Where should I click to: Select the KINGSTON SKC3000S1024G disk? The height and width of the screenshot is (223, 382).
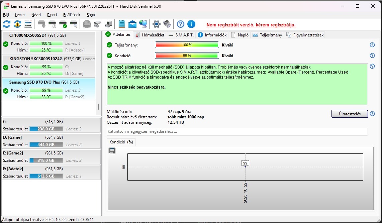pos(49,66)
